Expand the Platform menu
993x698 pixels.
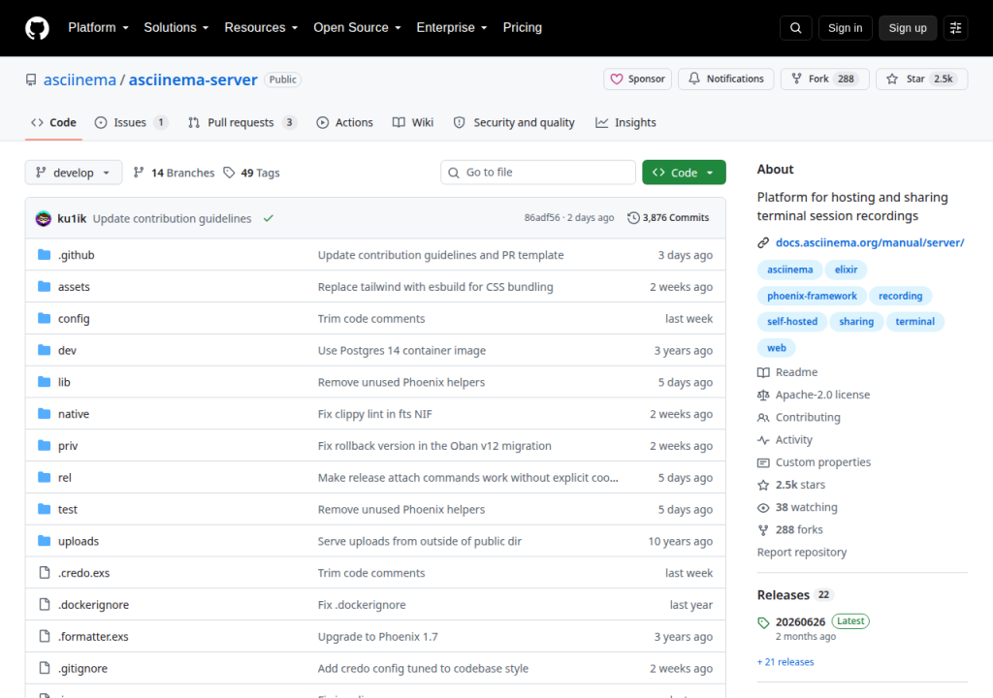98,28
